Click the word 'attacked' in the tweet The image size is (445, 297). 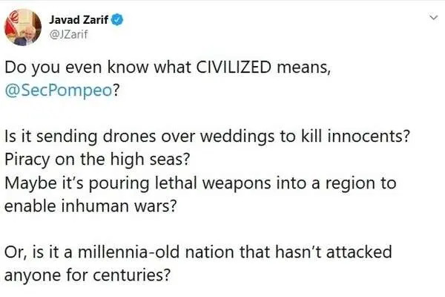click(x=359, y=252)
